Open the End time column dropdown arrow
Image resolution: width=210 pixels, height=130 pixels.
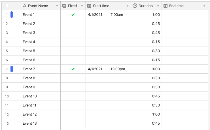coord(204,6)
